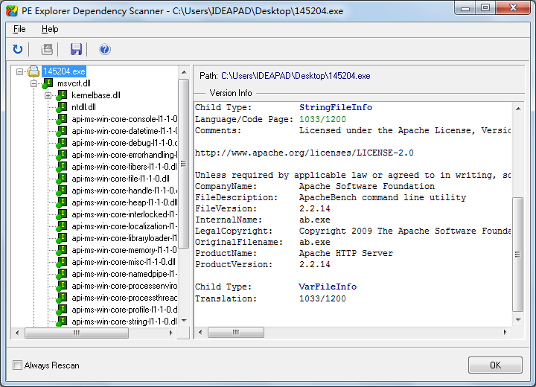Click the Print toolbar icon
This screenshot has width=536, height=387.
47,49
